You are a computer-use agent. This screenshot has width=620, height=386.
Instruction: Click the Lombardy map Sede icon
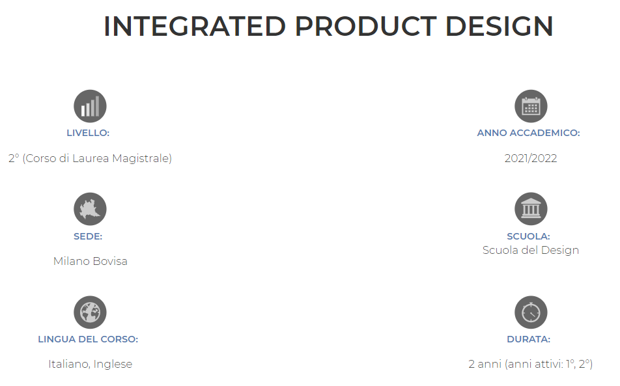point(90,209)
